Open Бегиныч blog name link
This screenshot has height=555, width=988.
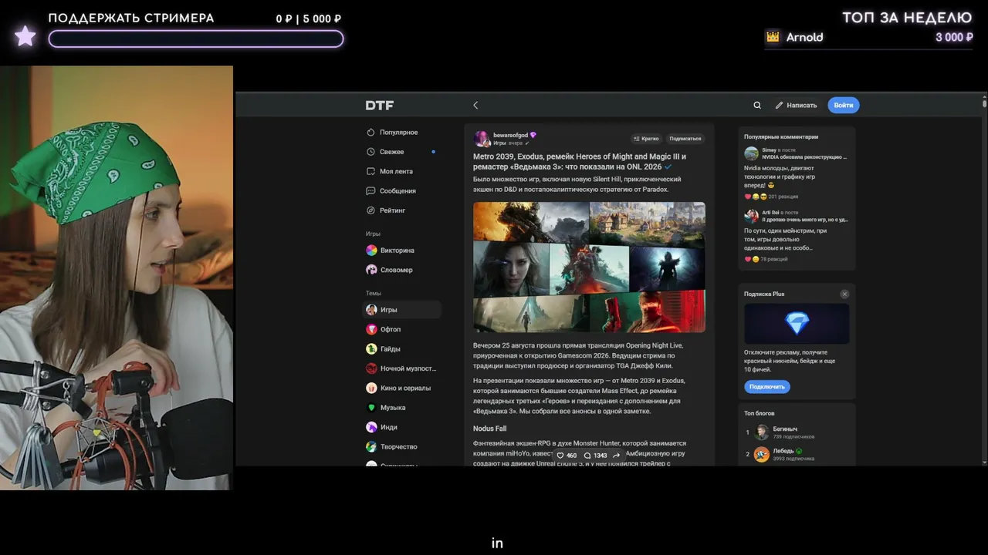click(785, 429)
